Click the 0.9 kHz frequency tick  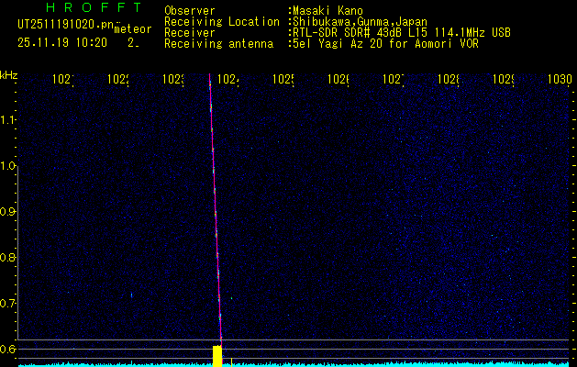[8, 211]
